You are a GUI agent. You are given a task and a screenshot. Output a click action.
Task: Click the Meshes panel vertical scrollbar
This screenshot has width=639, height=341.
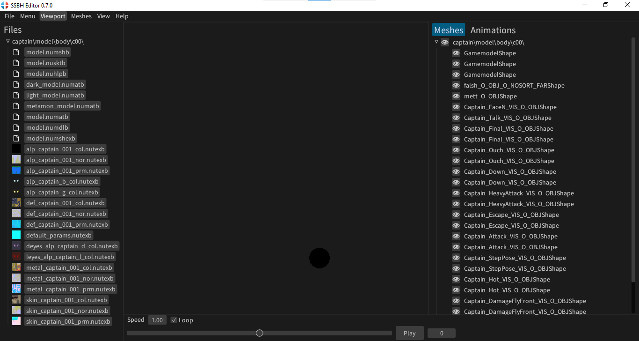pos(634,159)
